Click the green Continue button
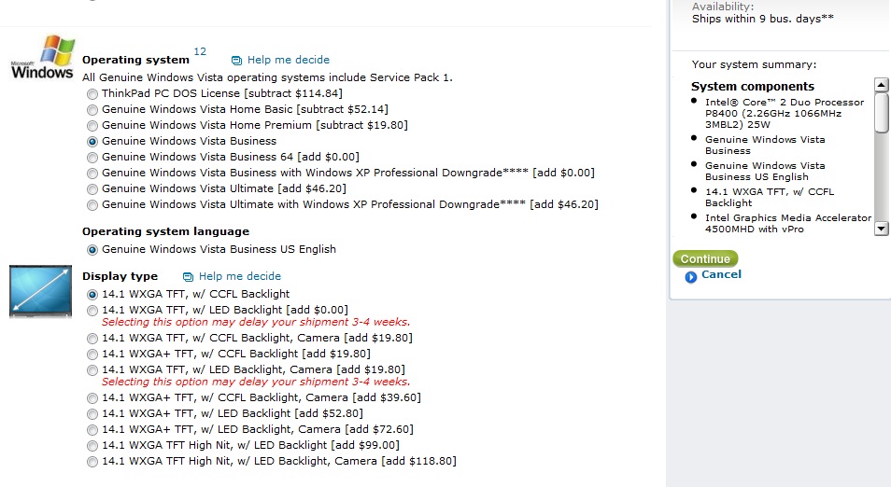Image resolution: width=891 pixels, height=487 pixels. [705, 258]
